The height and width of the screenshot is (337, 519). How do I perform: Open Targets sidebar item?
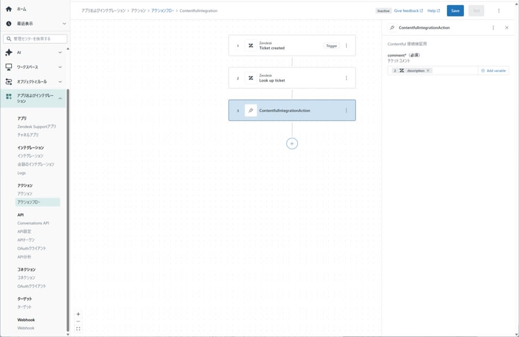(x=25, y=307)
